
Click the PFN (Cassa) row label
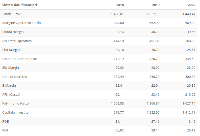coord(11,95)
